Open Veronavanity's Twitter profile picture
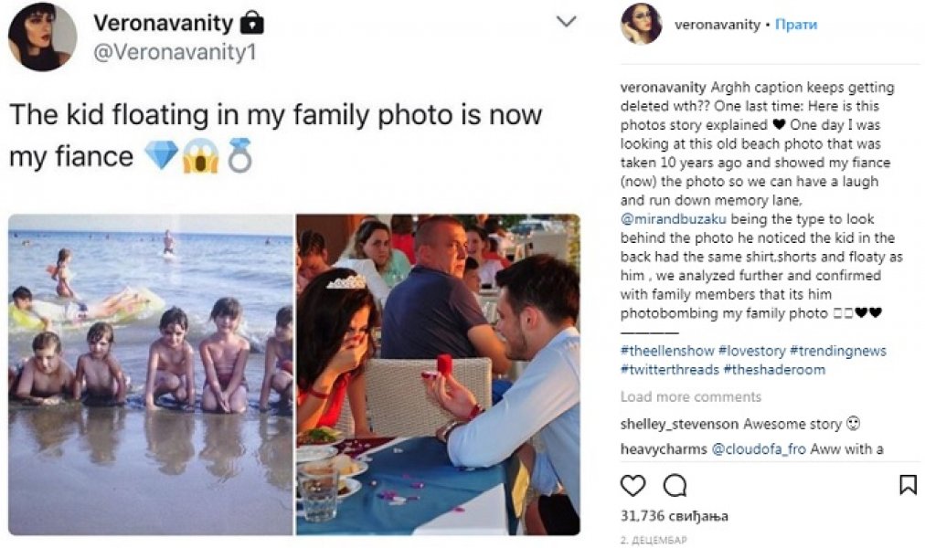This screenshot has width=925, height=548. 42,37
